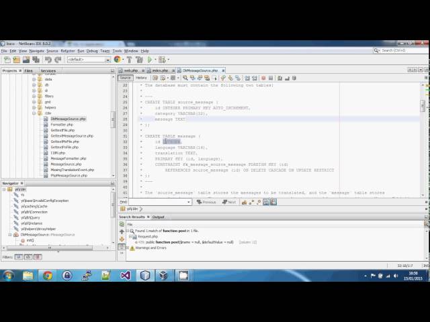This screenshot has width=430, height=322.
Task: Open Windows Start menu orb
Action: point(8,276)
